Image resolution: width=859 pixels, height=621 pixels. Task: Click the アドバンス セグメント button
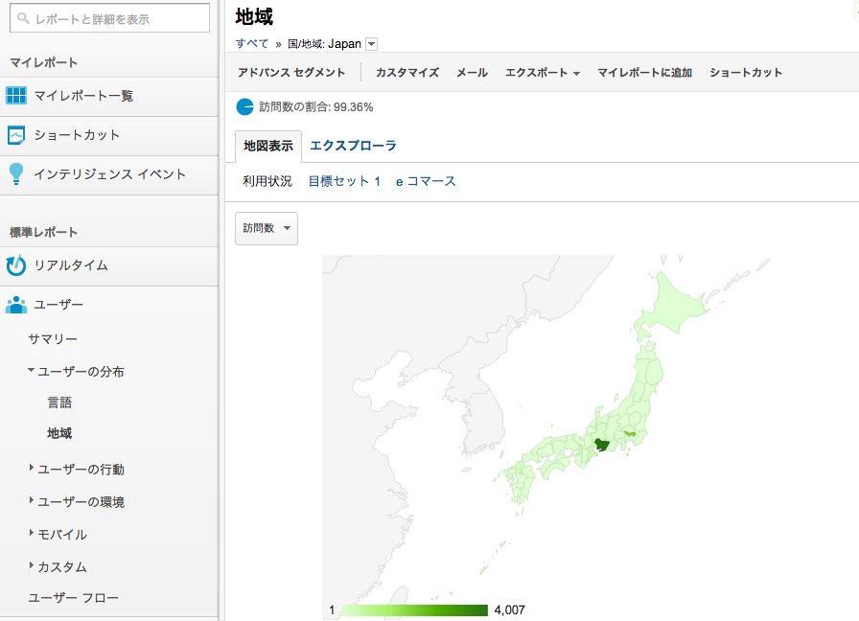[291, 73]
